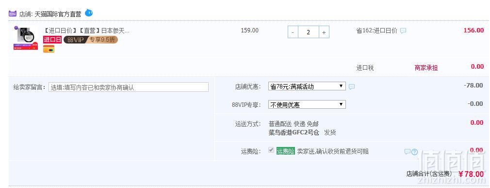
Task: Click the 88VIP 专享9.5折 badge
Action: point(91,40)
